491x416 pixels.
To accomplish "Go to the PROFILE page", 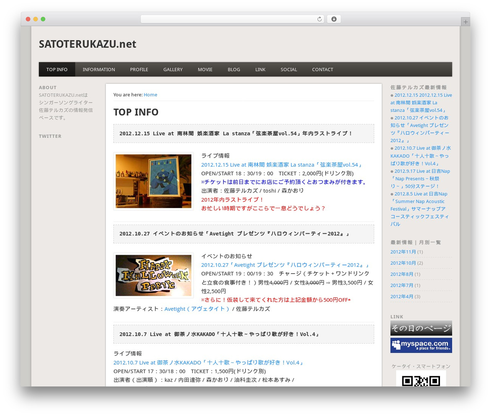I will [x=139, y=69].
